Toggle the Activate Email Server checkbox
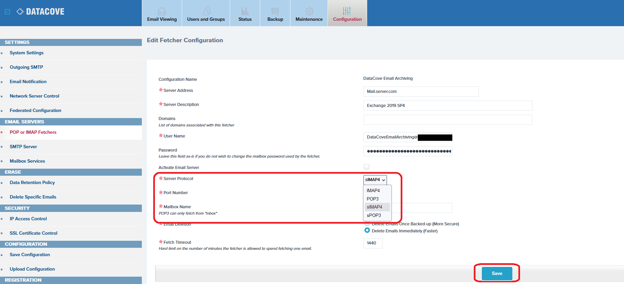This screenshot has height=284, width=624. (366, 167)
